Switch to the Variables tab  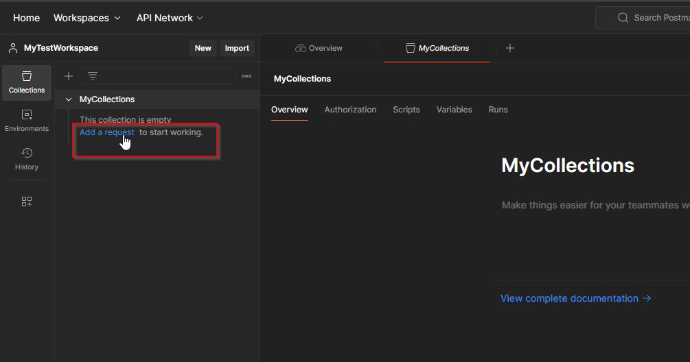point(454,110)
